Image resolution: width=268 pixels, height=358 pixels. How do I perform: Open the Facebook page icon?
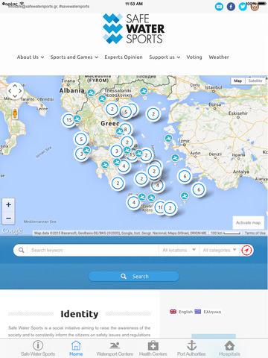231,7
